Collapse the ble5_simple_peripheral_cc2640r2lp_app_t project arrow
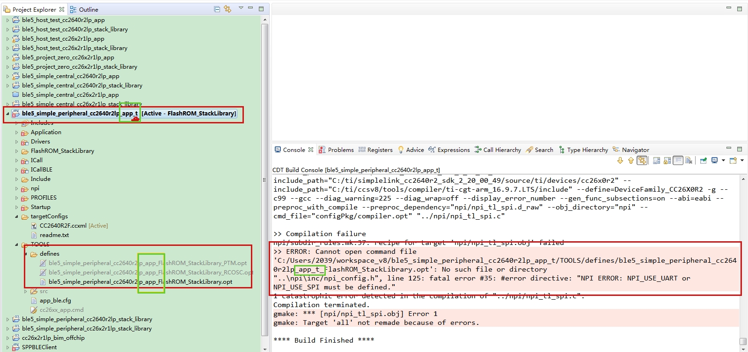The height and width of the screenshot is (352, 748). pyautogui.click(x=7, y=114)
